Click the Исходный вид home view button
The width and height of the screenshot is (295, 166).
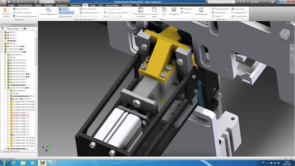point(239,17)
